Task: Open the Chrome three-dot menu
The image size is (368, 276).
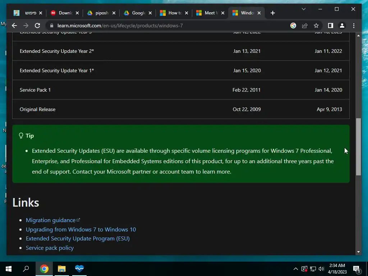Action: click(354, 26)
